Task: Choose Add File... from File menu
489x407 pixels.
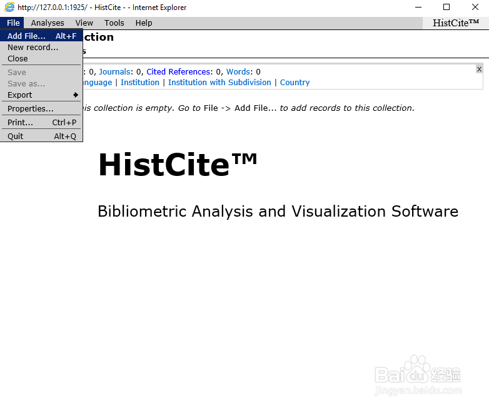Action: (41, 36)
